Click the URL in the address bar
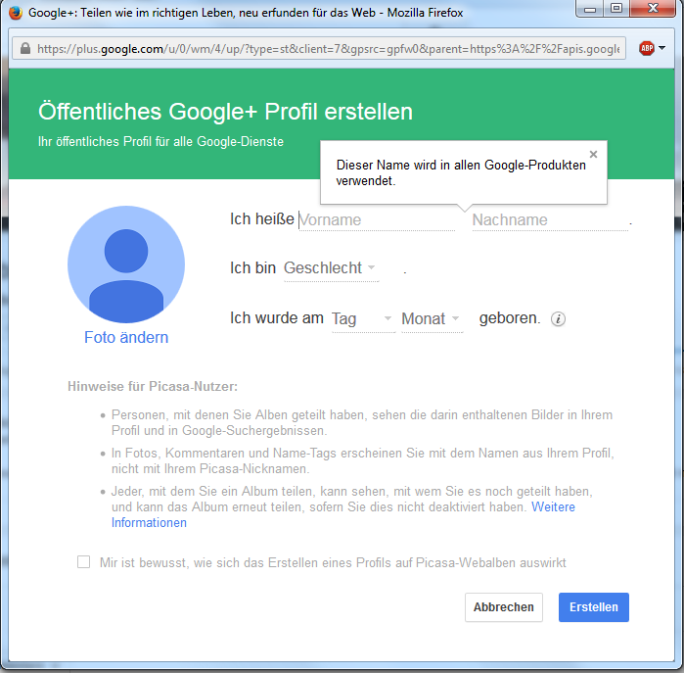The width and height of the screenshot is (684, 673). tap(328, 49)
